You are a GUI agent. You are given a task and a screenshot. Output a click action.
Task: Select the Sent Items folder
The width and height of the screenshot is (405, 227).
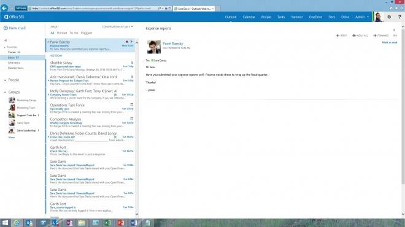click(13, 63)
